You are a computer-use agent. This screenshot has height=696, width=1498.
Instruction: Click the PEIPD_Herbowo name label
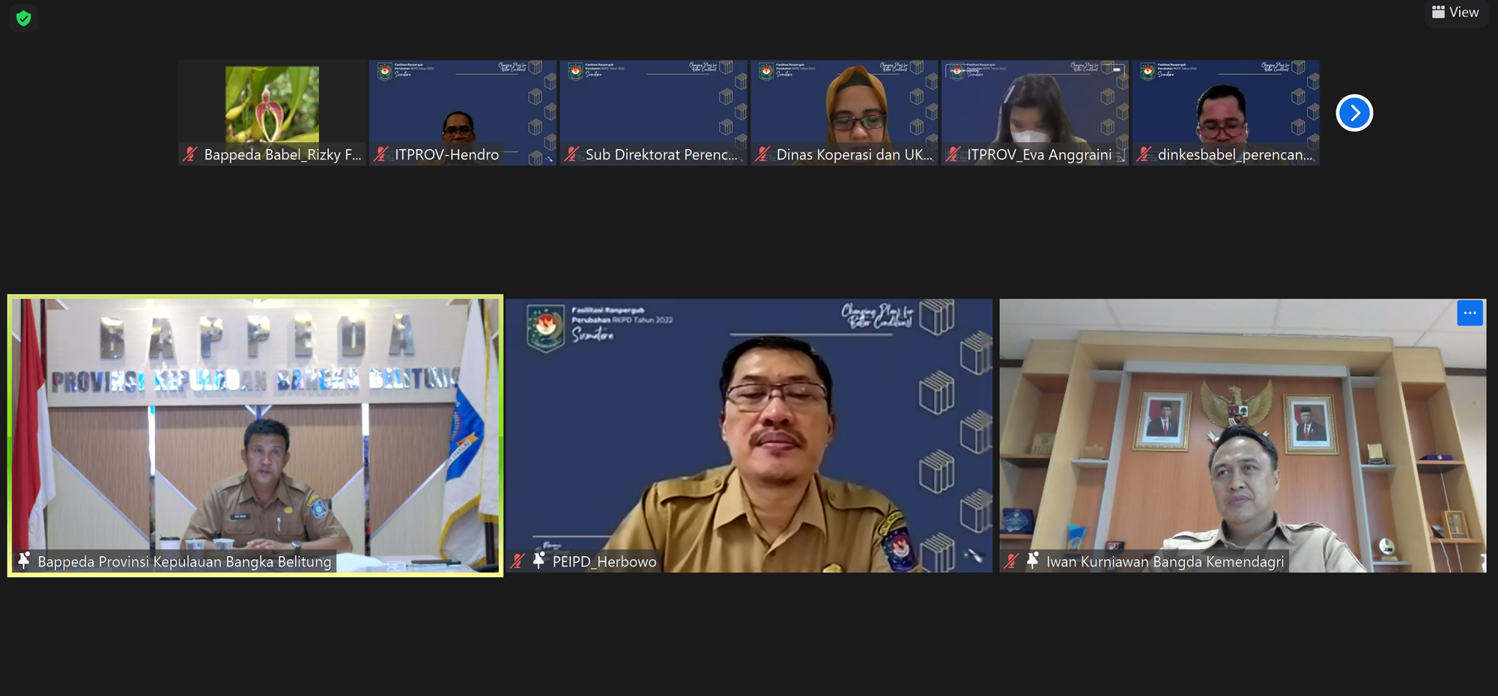(604, 561)
